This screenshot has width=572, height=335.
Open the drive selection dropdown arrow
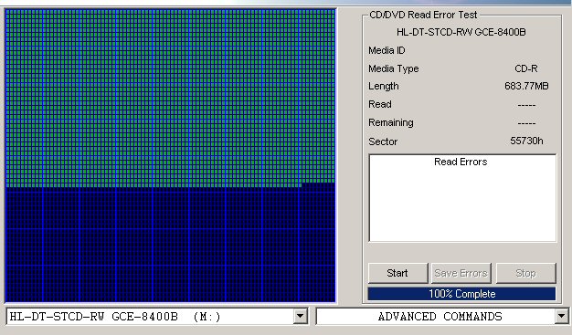coord(301,316)
